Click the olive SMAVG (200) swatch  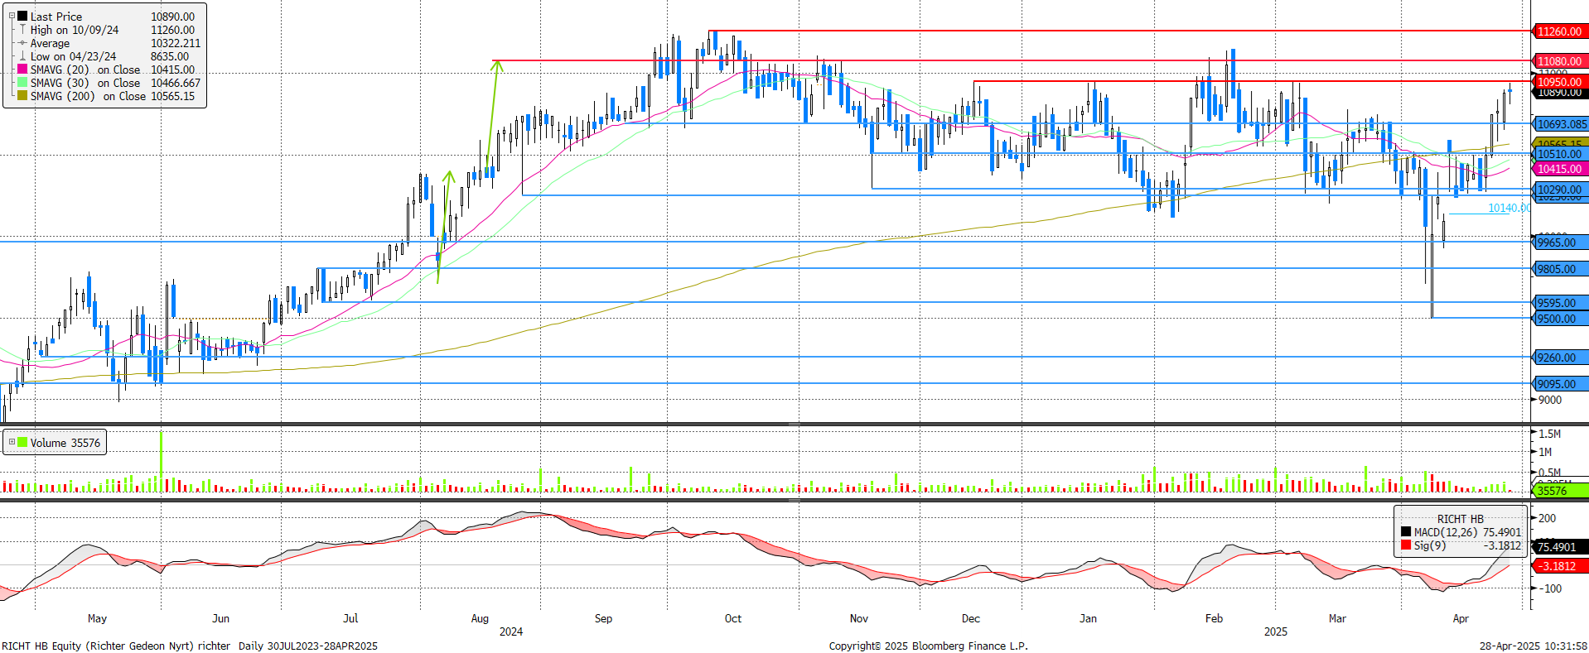(x=22, y=96)
